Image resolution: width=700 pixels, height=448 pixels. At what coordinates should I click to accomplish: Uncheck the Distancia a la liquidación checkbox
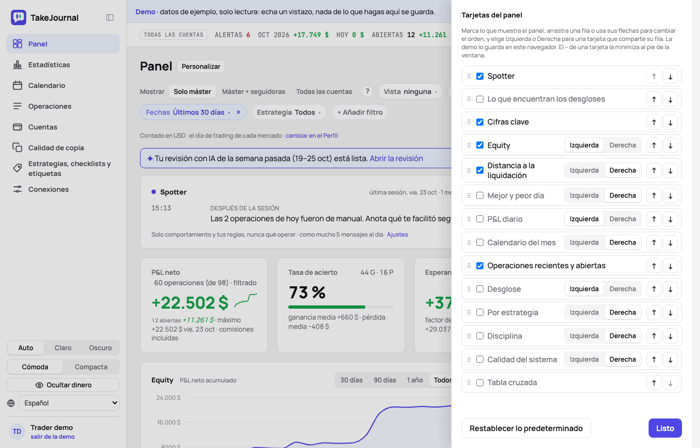(x=480, y=170)
